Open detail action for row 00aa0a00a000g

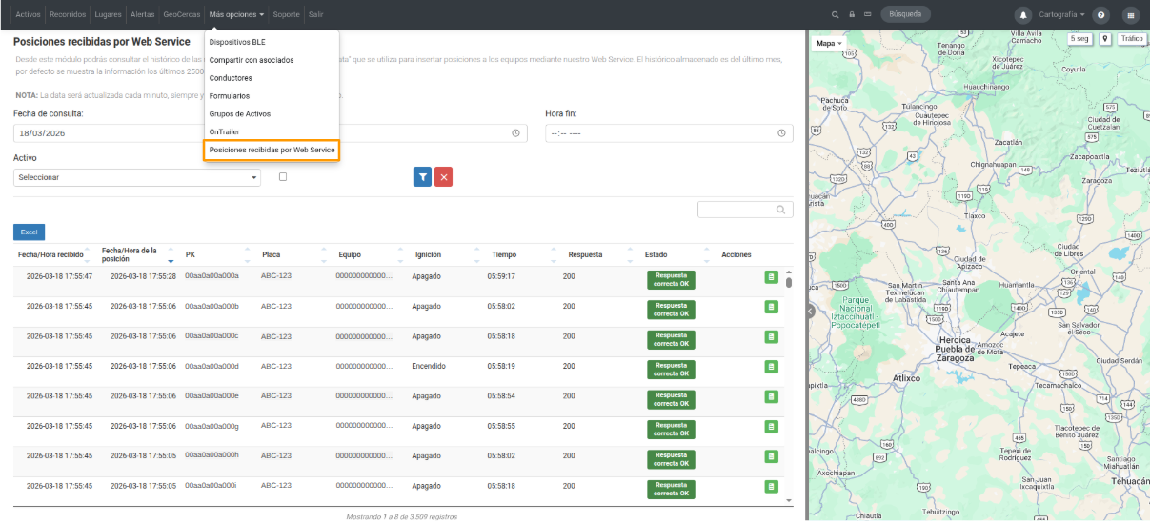[771, 427]
